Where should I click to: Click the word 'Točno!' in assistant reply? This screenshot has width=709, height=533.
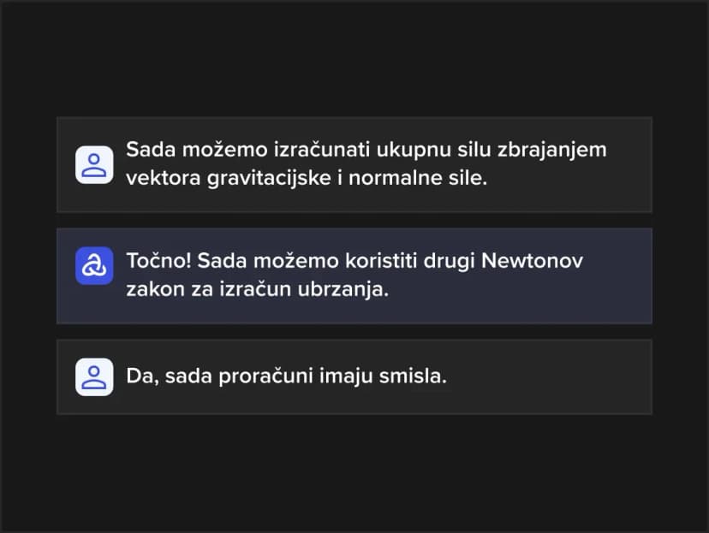click(158, 261)
